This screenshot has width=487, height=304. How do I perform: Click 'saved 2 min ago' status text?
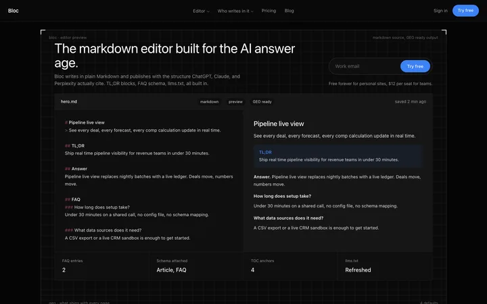(411, 101)
